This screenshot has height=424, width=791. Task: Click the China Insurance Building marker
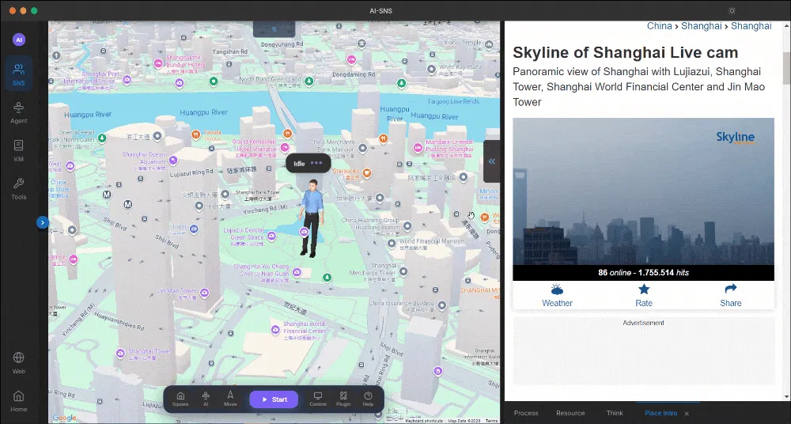pos(442,305)
